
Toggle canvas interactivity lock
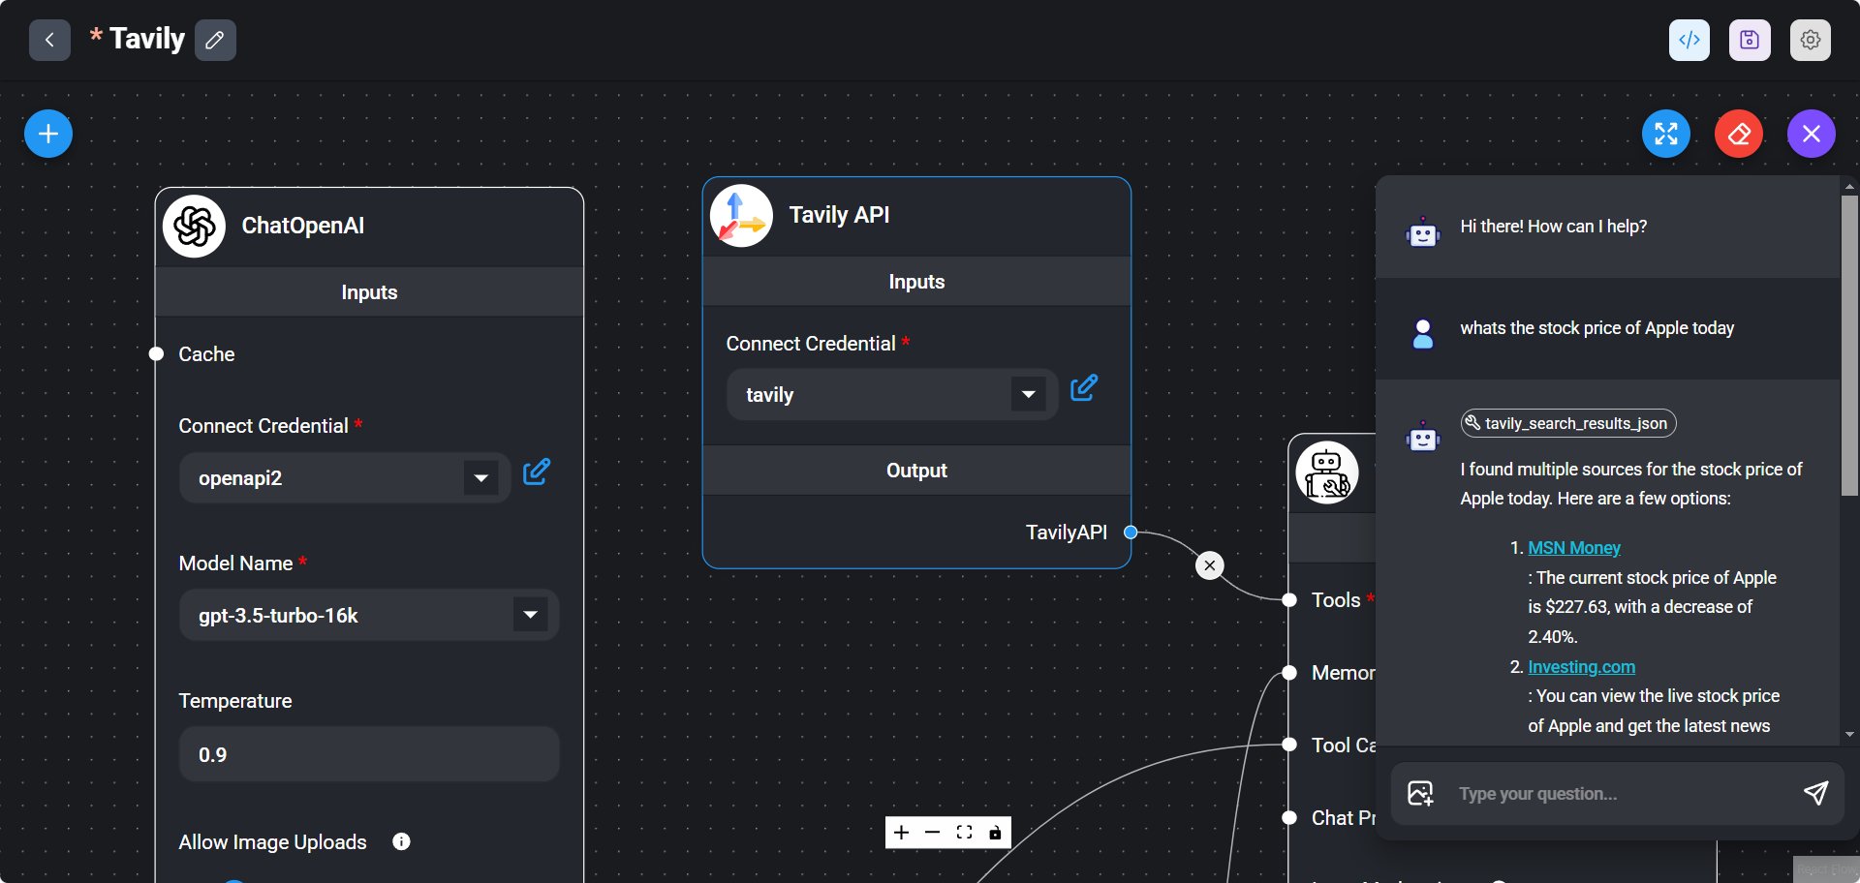[x=995, y=833]
